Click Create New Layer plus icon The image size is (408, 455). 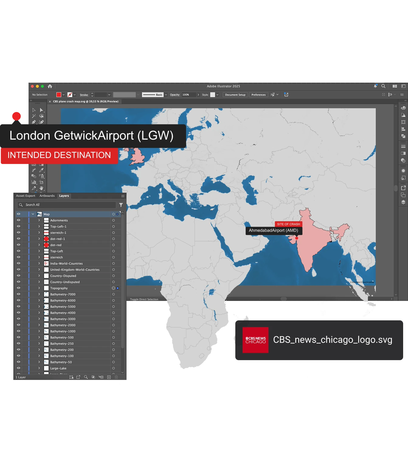pyautogui.click(x=109, y=377)
